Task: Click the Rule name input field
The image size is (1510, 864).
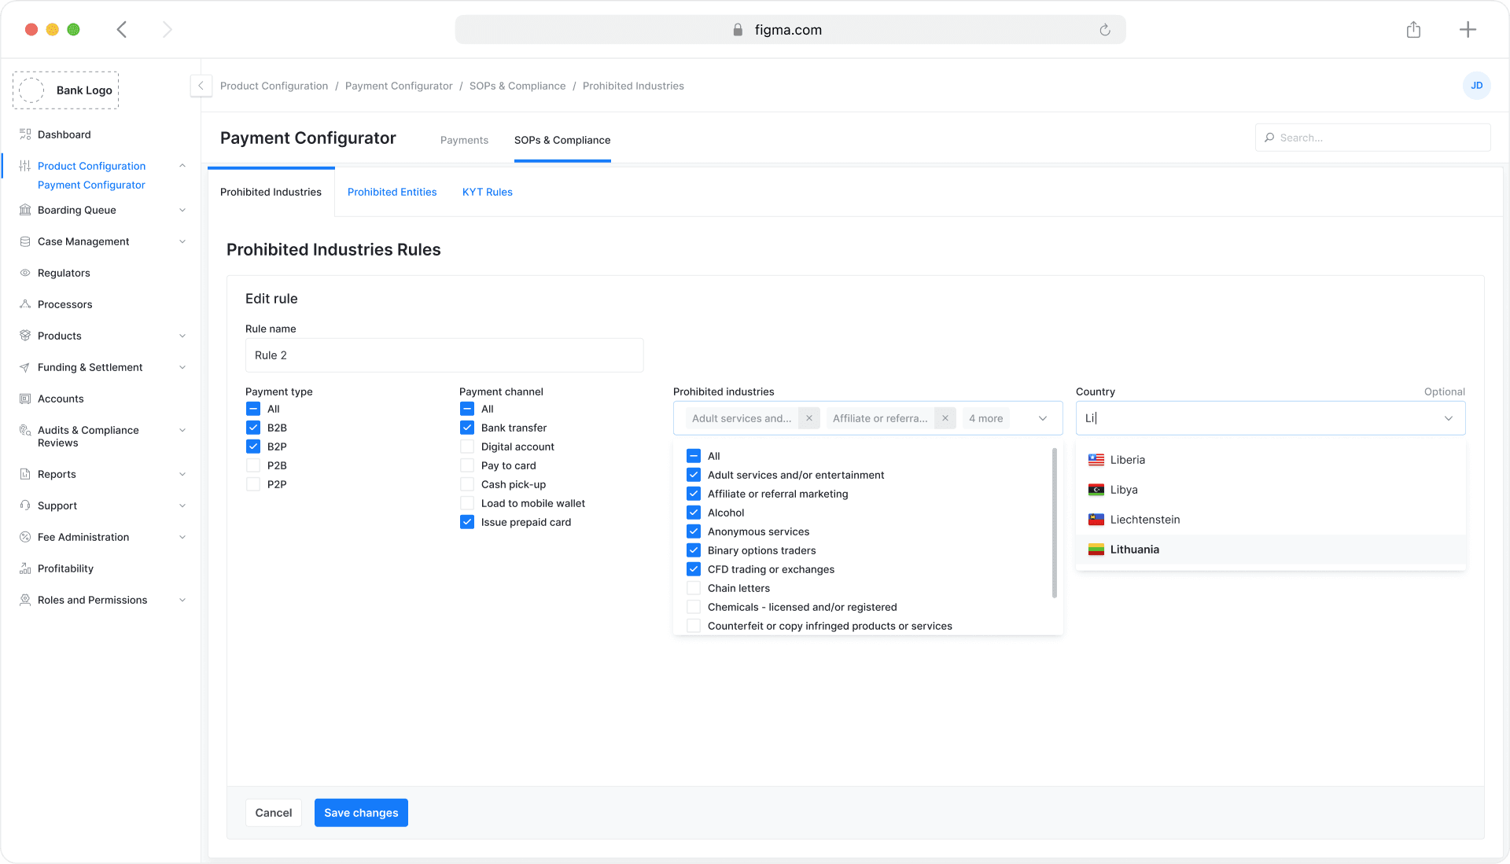Action: click(444, 355)
